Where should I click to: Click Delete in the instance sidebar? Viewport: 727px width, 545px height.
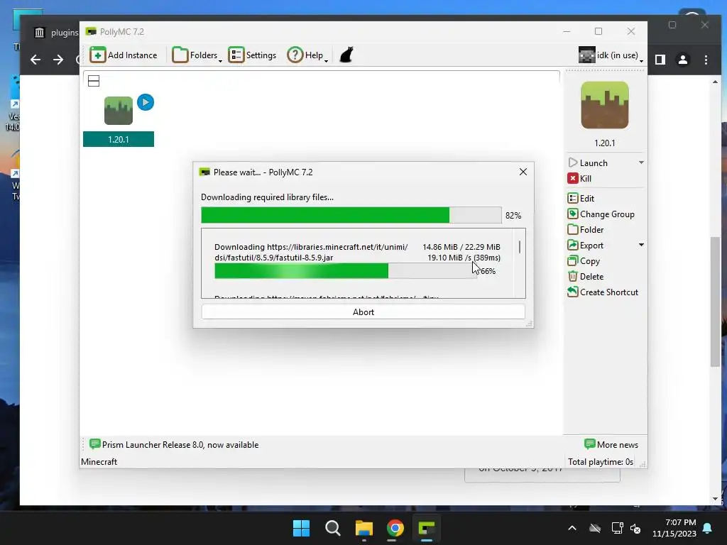586,277
